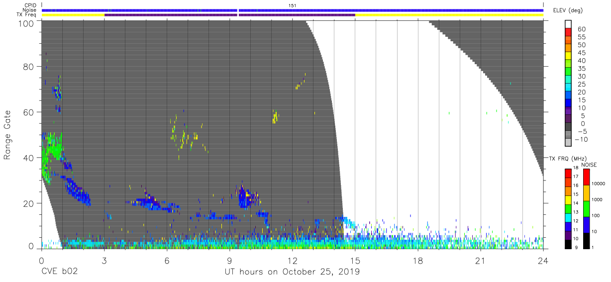Click the CPID label at top left
The image size is (611, 282).
pos(31,5)
